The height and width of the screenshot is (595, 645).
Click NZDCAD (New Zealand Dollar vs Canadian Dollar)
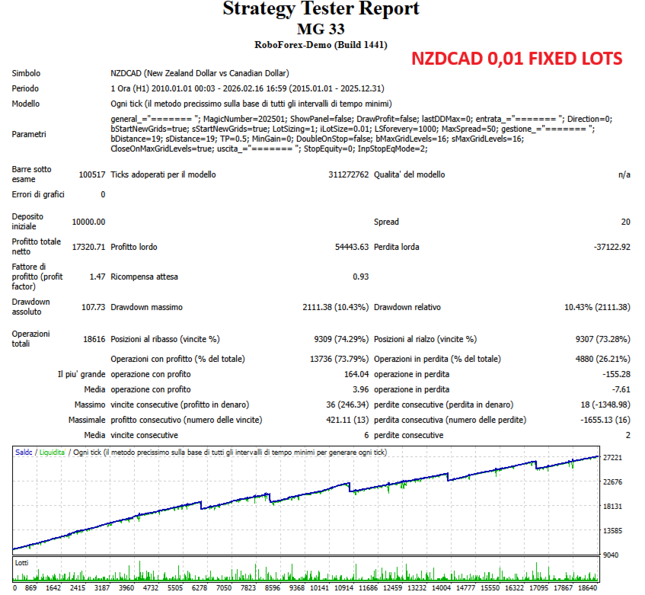point(200,73)
